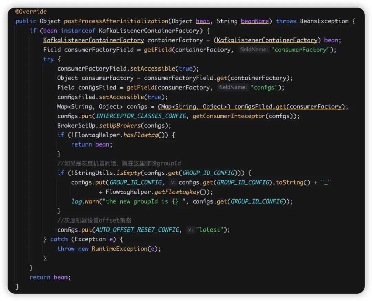Click the fieldName hint before "configs"

[233, 87]
